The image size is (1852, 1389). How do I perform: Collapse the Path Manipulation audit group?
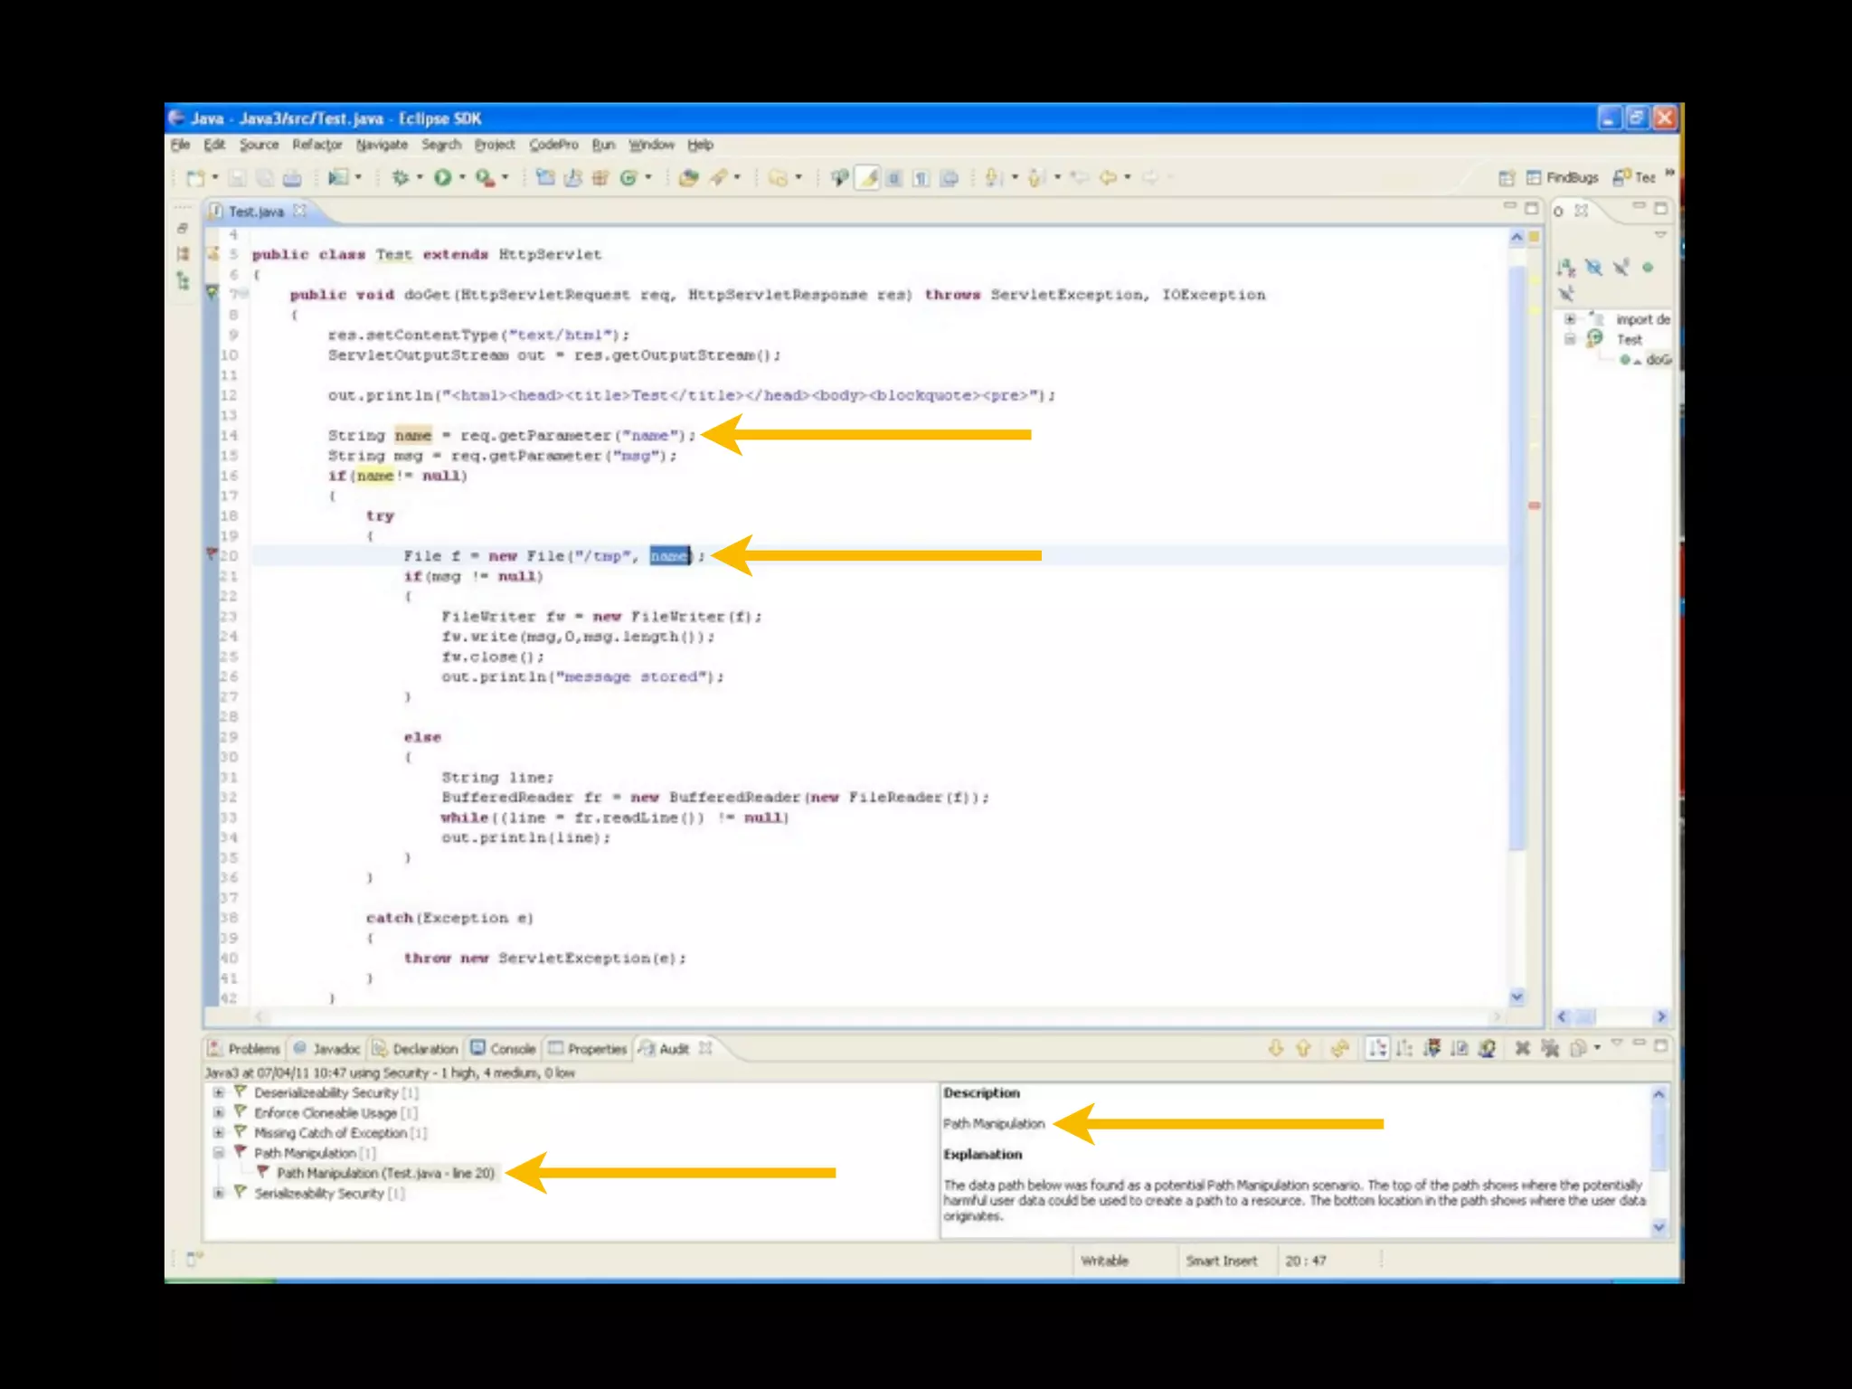pyautogui.click(x=218, y=1153)
